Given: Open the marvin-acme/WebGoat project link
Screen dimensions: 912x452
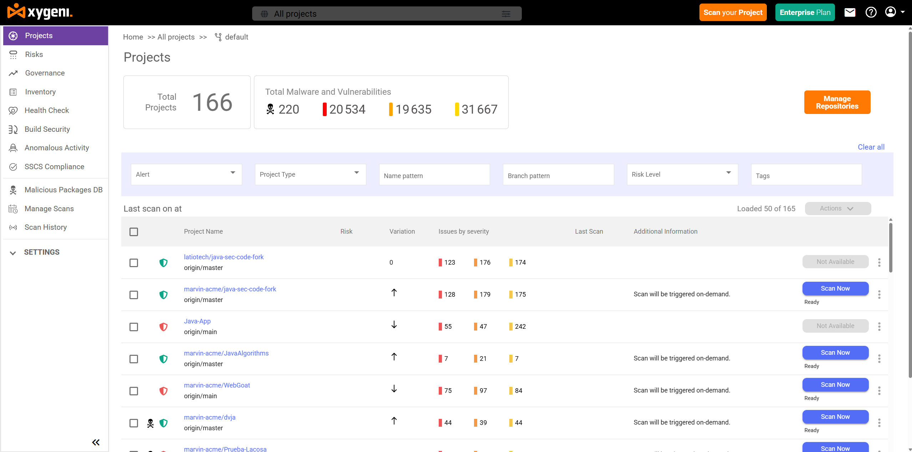Looking at the screenshot, I should 217,385.
